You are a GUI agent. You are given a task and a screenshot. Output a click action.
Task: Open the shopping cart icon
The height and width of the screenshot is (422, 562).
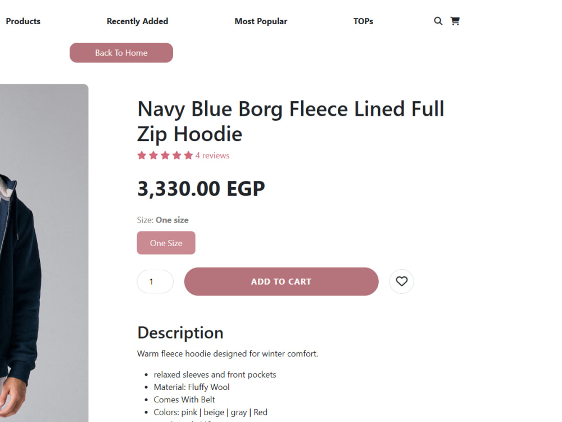click(455, 21)
